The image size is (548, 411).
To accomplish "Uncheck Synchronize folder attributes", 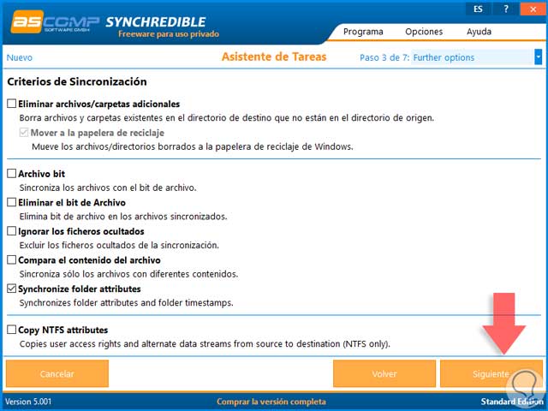I will (11, 289).
